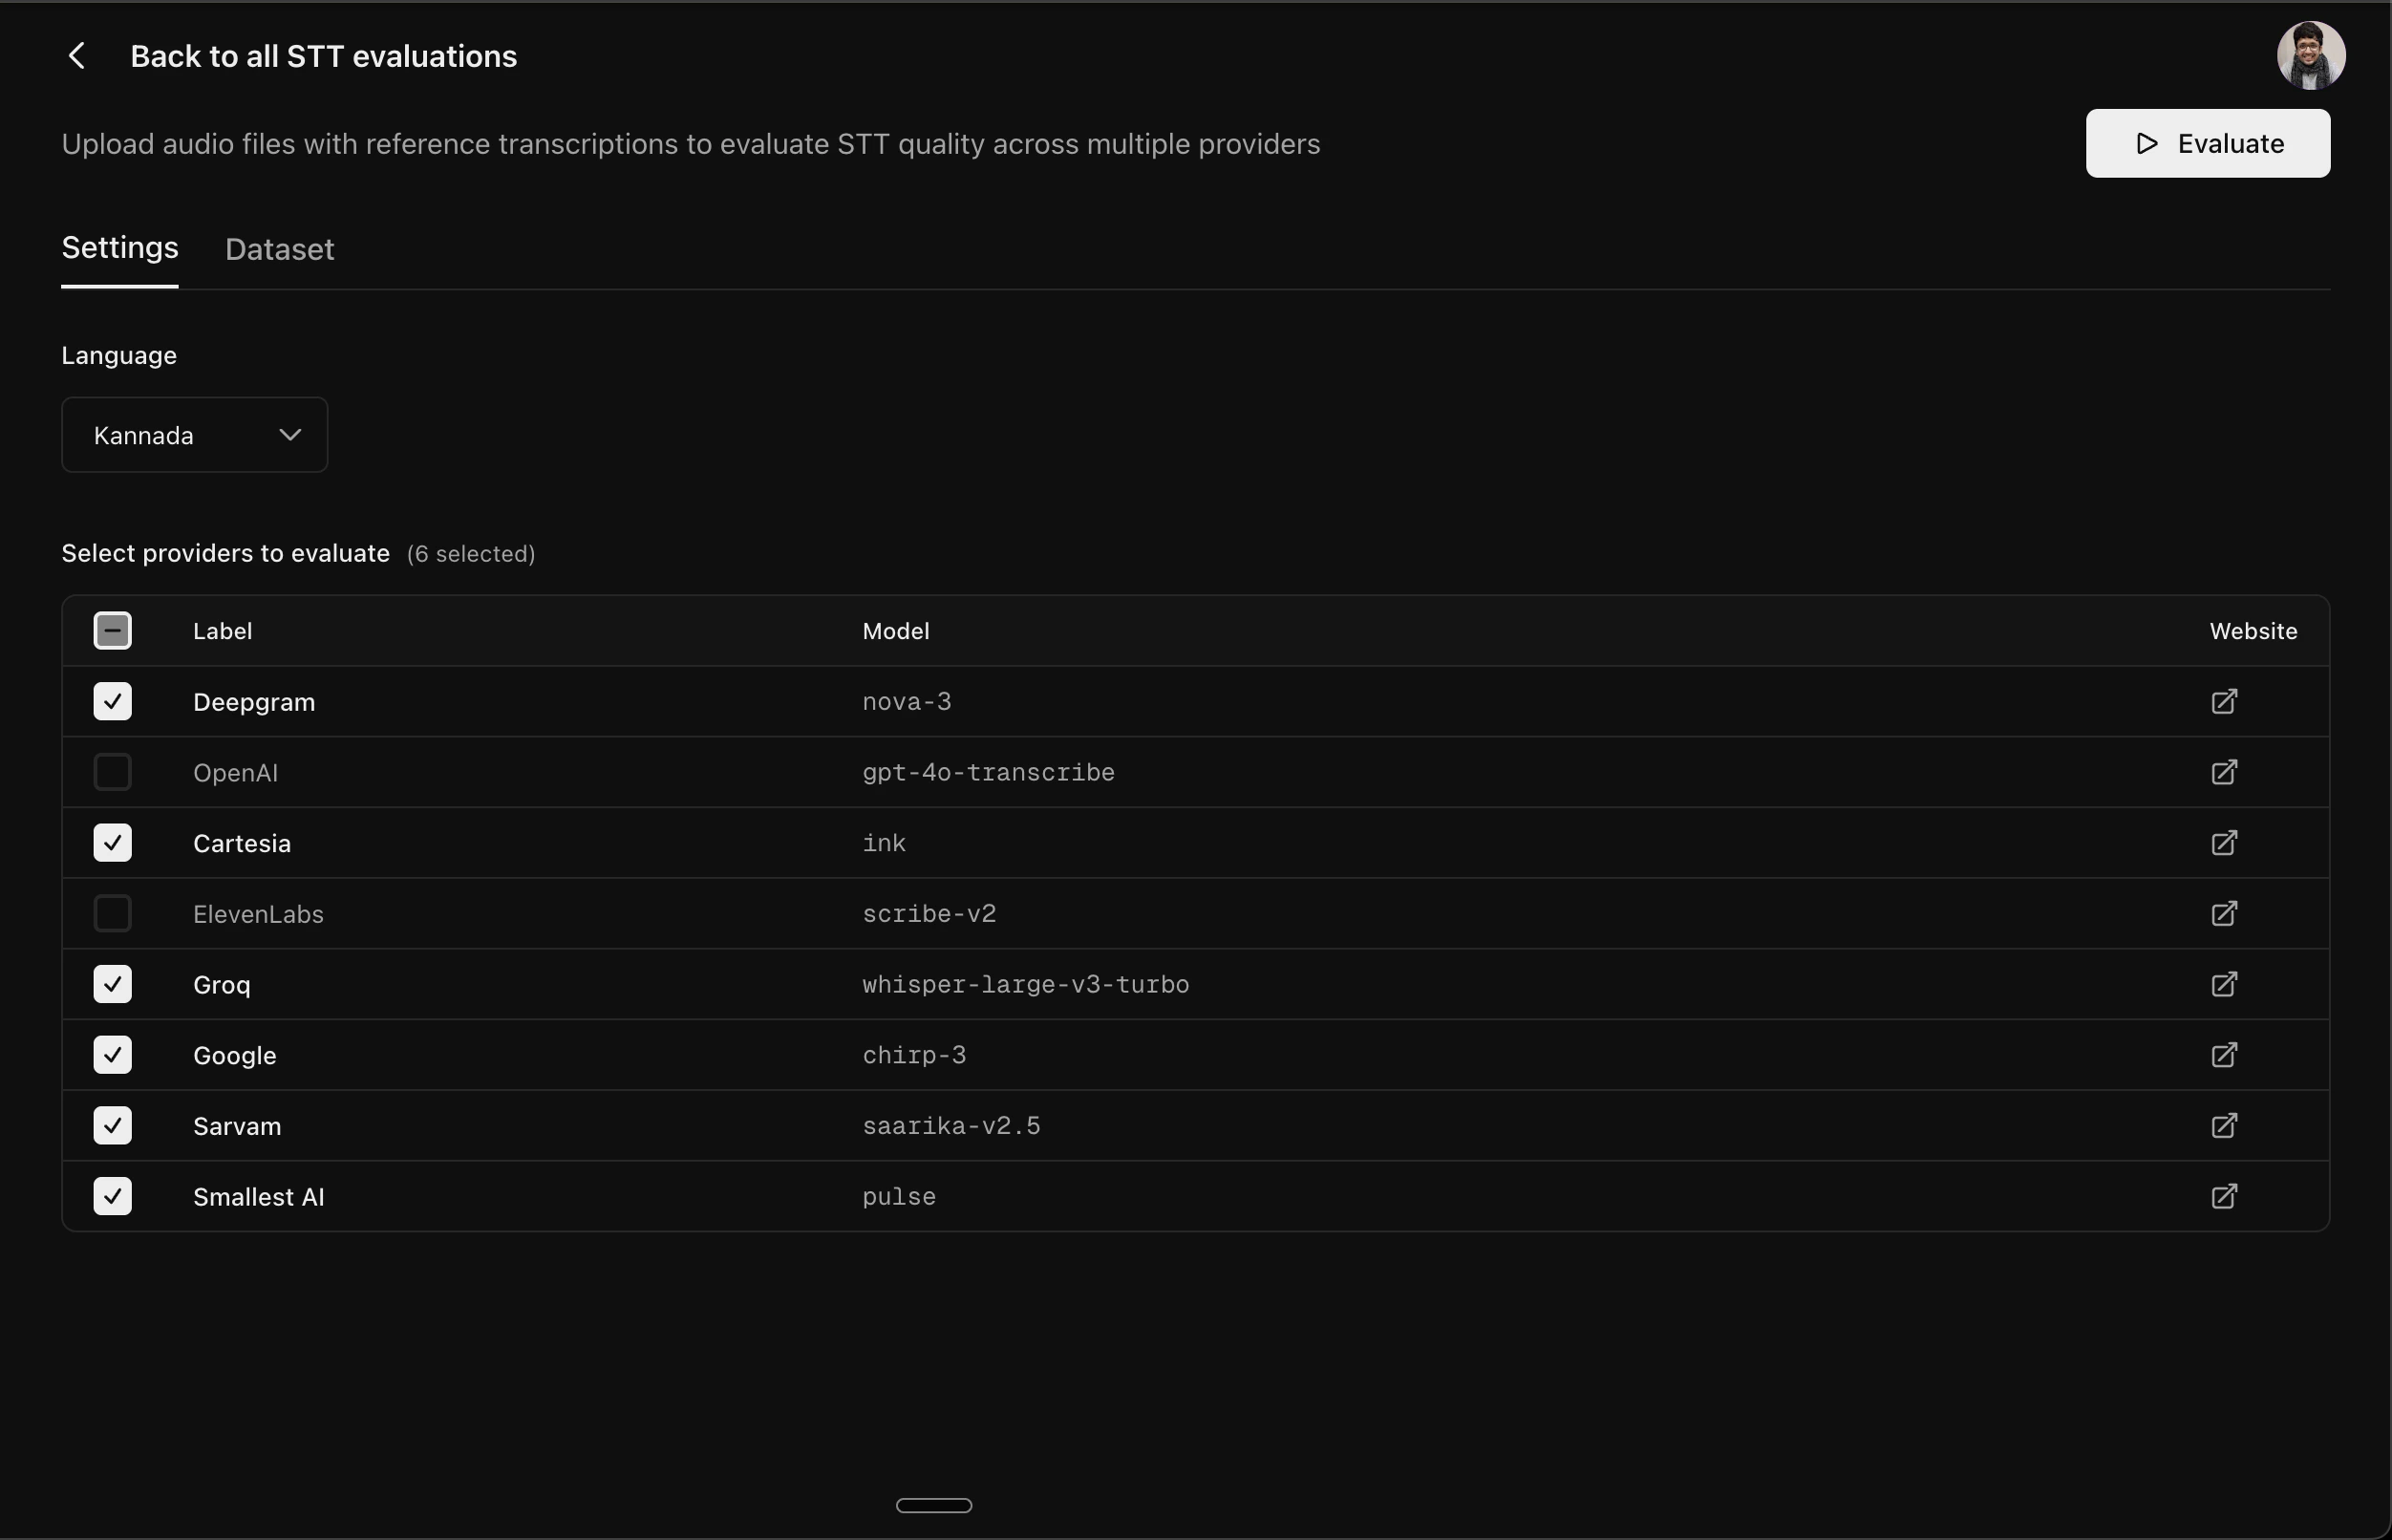This screenshot has width=2392, height=1540.
Task: Switch to the Dataset tab
Action: point(280,249)
